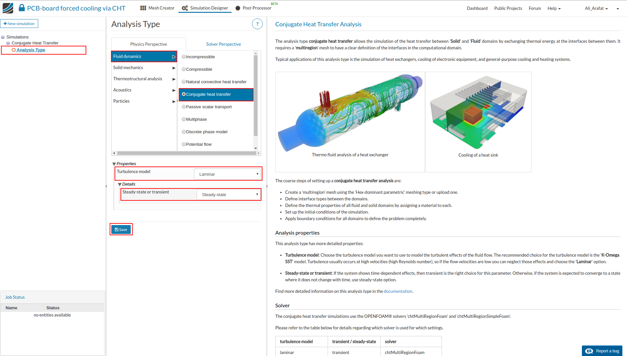
Task: Open the Forum link
Action: [535, 8]
